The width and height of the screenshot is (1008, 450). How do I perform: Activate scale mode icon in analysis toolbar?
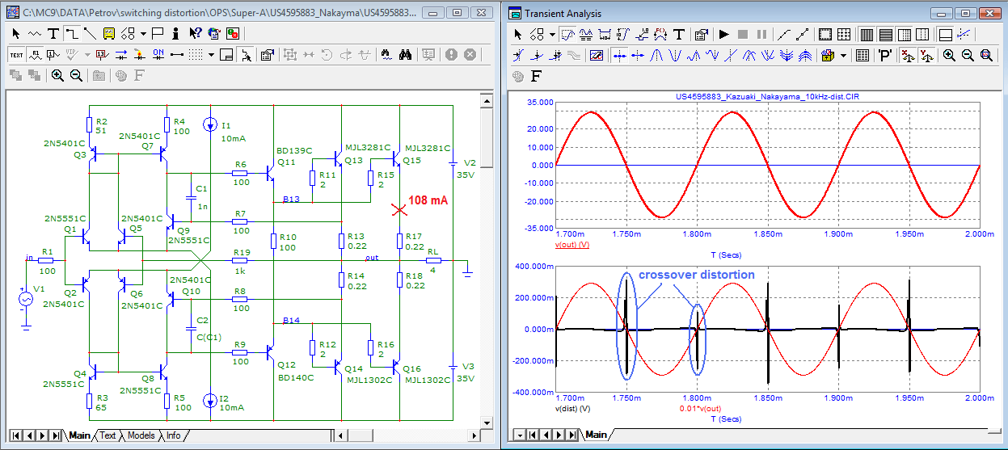click(x=567, y=34)
